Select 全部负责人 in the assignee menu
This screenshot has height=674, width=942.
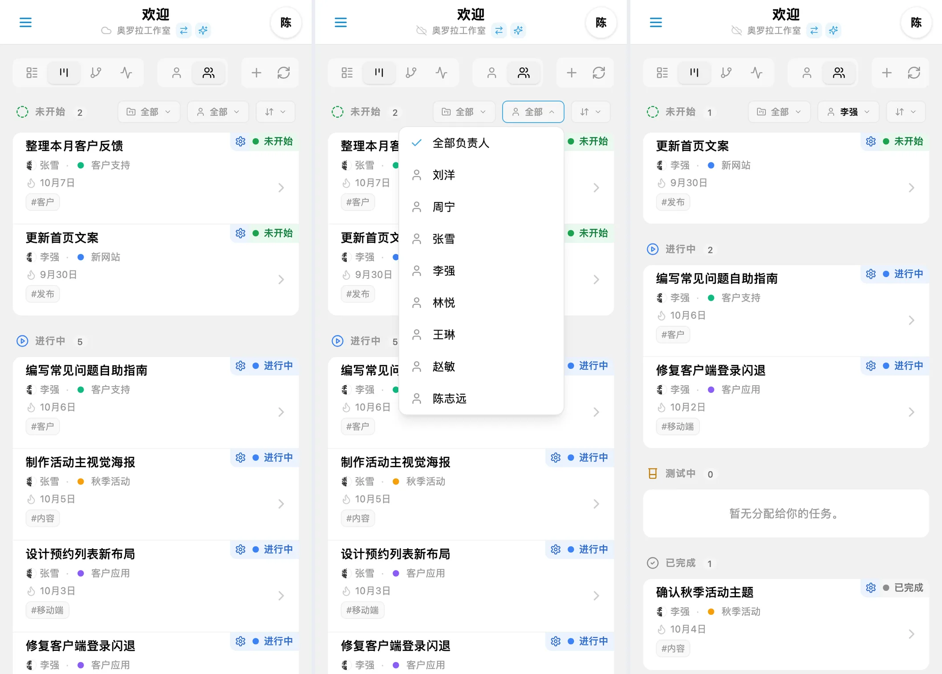coord(481,143)
